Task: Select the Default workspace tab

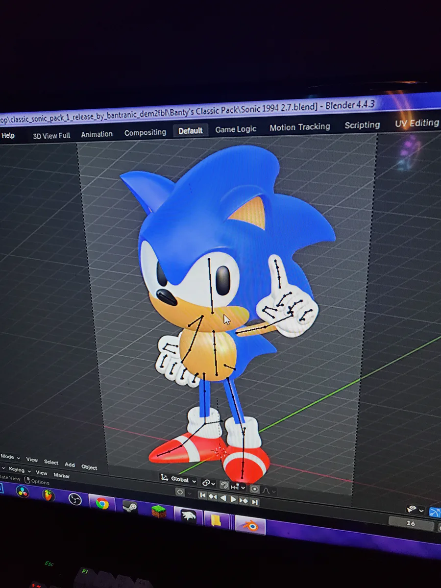Action: pyautogui.click(x=191, y=131)
